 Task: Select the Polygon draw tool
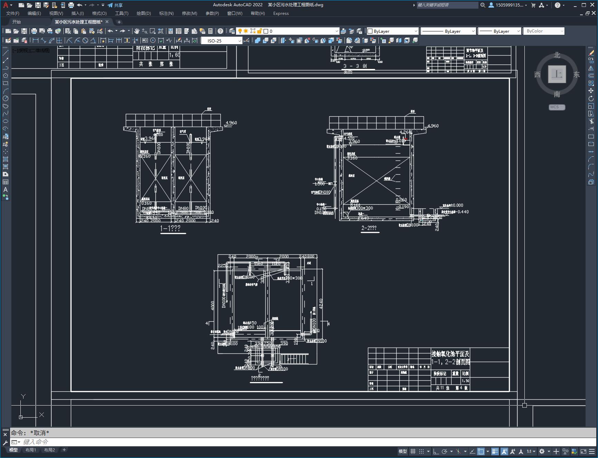pyautogui.click(x=6, y=76)
